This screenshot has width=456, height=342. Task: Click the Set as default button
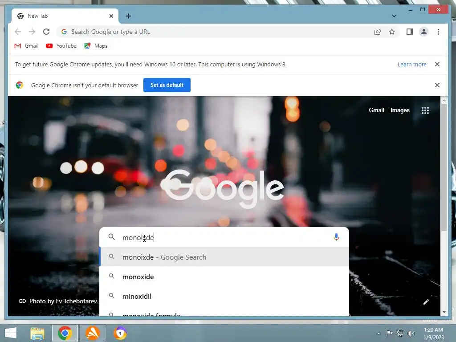click(x=167, y=85)
